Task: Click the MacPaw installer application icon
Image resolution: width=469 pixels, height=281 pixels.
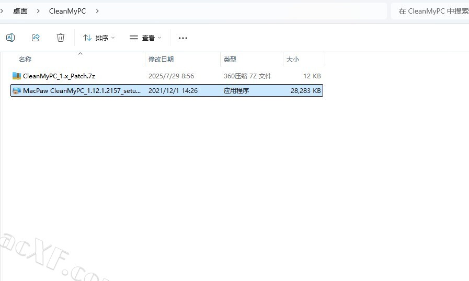Action: (x=16, y=90)
